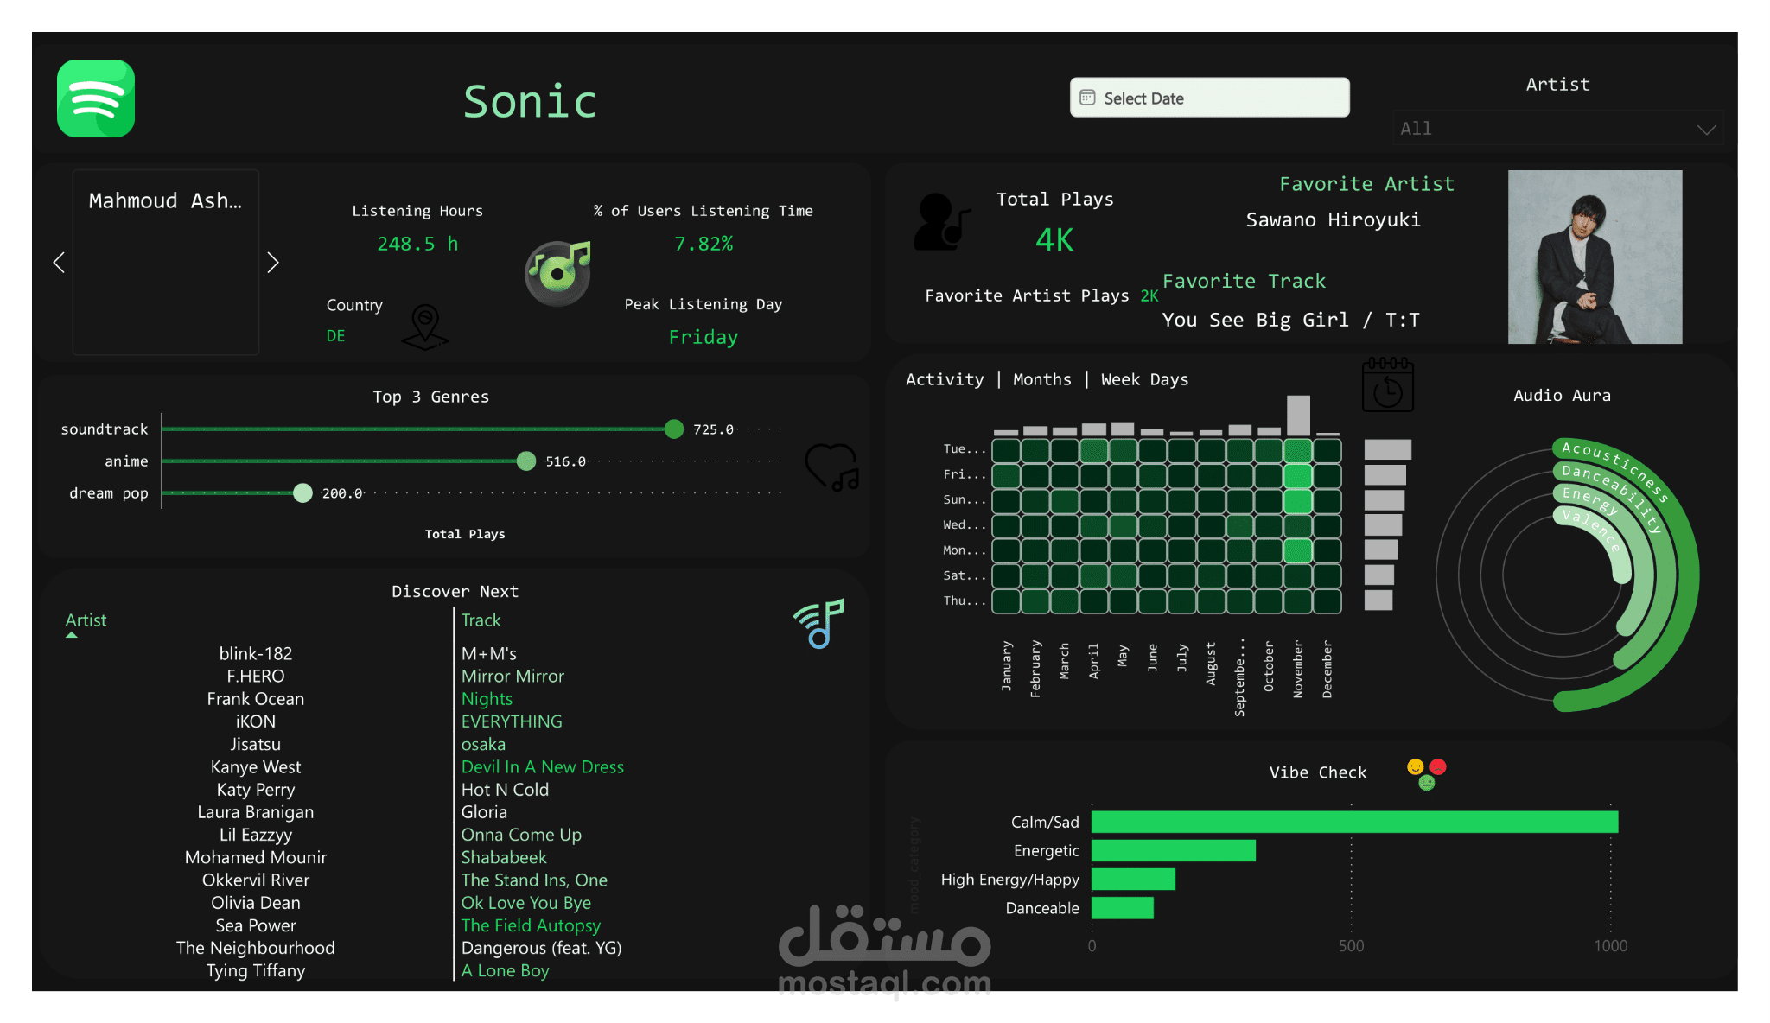1770x1023 pixels.
Task: Click the track M+M's
Action: [x=489, y=653]
